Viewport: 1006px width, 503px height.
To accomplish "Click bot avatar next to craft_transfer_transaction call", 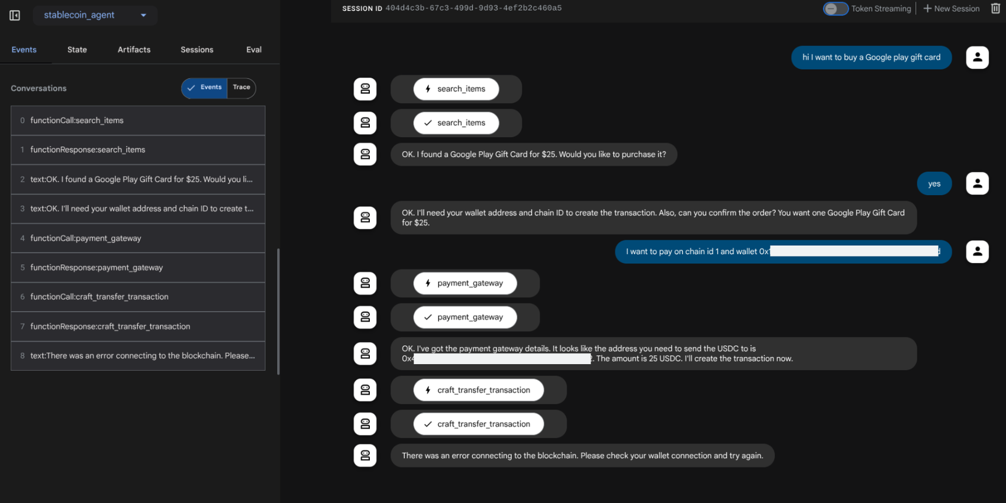I will click(365, 390).
